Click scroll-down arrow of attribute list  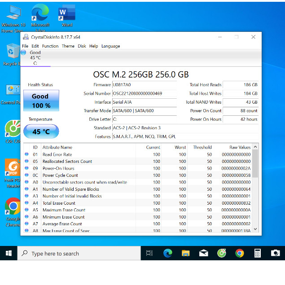click(x=255, y=229)
